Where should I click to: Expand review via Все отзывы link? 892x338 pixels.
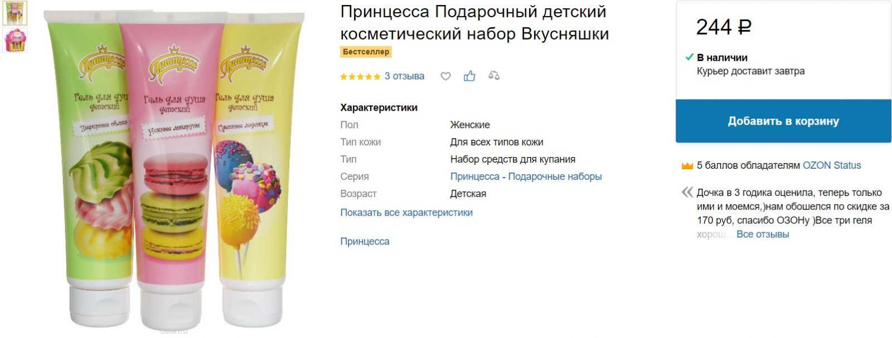point(763,234)
